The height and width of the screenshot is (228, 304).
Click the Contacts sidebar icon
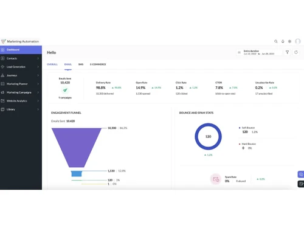point(2,58)
